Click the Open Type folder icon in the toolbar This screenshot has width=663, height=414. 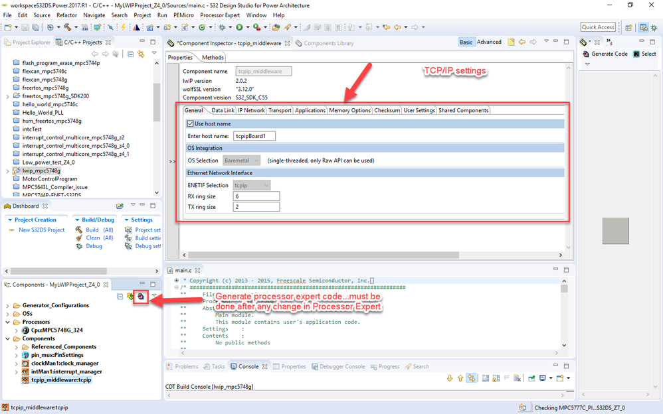(276, 27)
